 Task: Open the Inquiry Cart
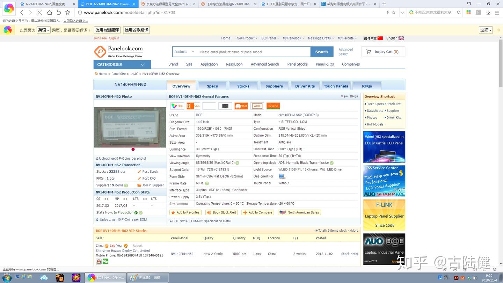click(x=383, y=52)
